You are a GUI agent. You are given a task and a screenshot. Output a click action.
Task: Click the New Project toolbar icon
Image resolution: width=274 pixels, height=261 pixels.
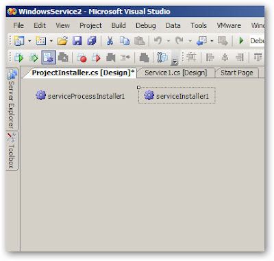click(x=19, y=41)
